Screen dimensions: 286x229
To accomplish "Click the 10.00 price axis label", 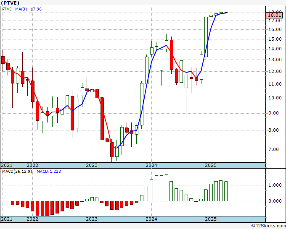I will (275, 98).
